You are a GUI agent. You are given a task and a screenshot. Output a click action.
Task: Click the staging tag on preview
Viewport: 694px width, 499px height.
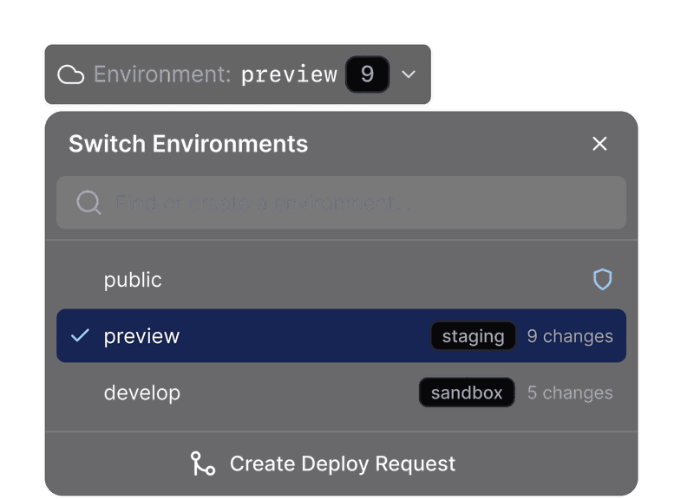(473, 336)
